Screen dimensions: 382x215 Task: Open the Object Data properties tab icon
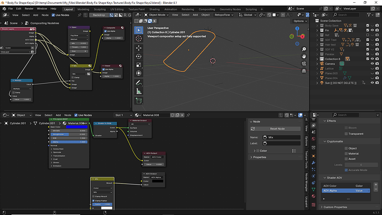(313, 189)
